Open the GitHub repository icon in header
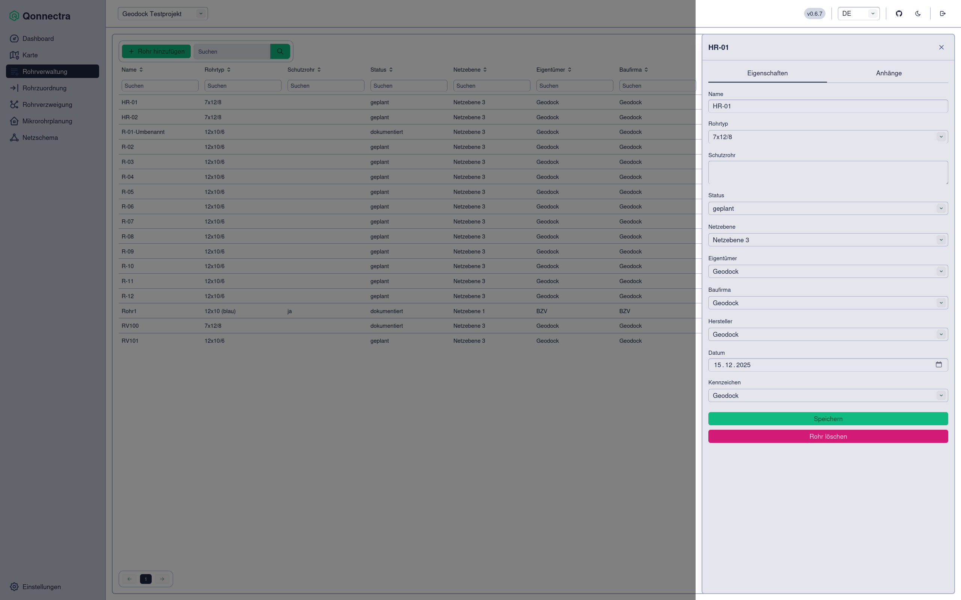The image size is (961, 600). click(x=899, y=13)
